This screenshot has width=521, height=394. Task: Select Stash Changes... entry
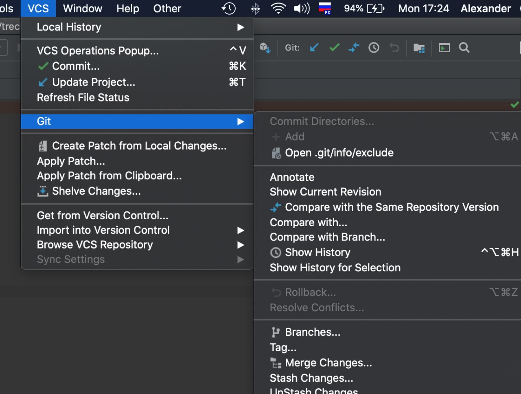pos(387,378)
